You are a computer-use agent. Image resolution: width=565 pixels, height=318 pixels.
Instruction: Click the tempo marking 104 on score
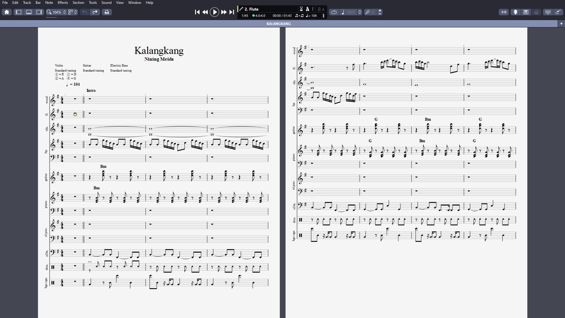tap(73, 84)
